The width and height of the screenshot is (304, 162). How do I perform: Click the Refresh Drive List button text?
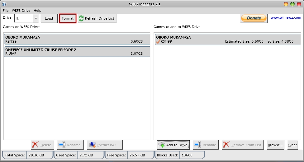[99, 18]
